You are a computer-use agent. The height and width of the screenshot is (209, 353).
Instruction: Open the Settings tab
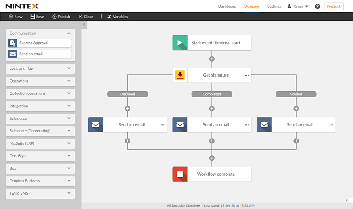coord(274,6)
